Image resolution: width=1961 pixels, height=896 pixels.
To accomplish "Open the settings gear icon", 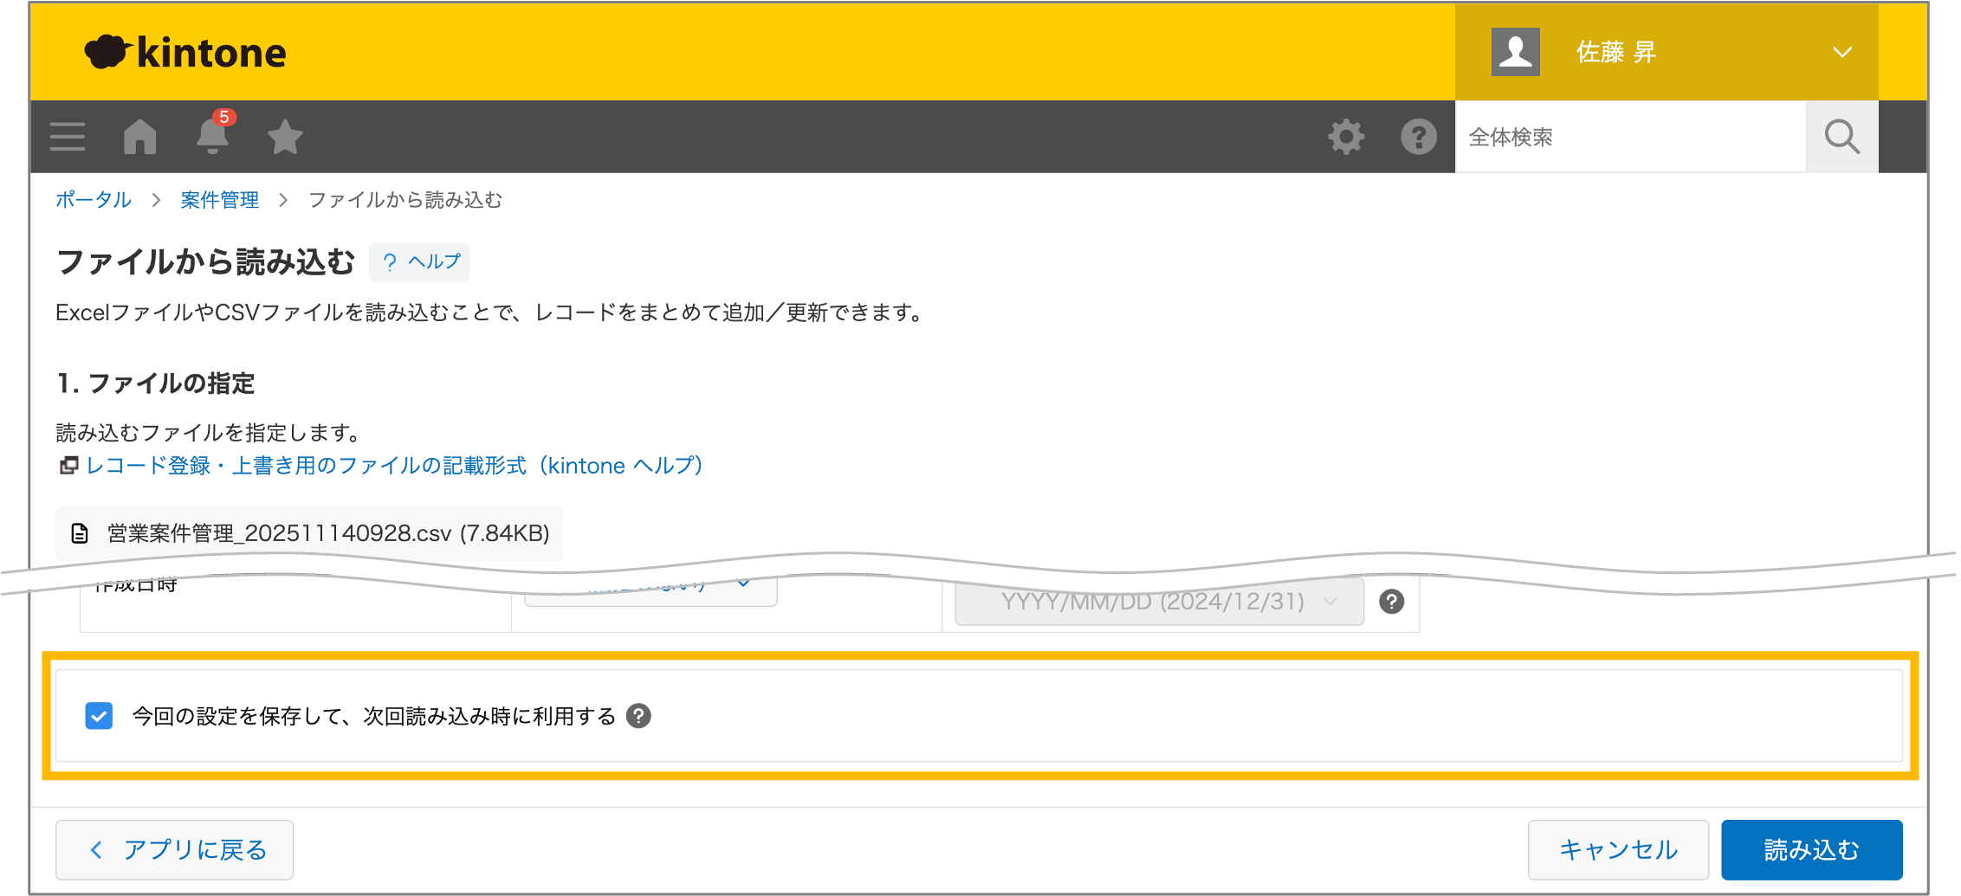I will pyautogui.click(x=1346, y=137).
